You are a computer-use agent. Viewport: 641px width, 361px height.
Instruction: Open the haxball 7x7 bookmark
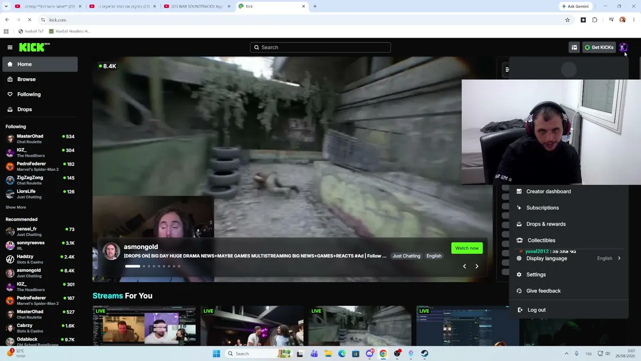pyautogui.click(x=30, y=31)
